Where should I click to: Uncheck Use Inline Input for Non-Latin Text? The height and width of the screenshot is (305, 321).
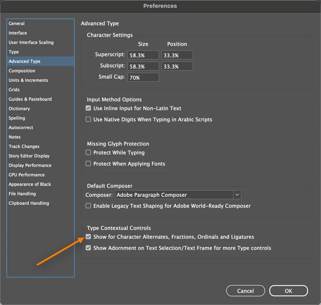coord(88,108)
